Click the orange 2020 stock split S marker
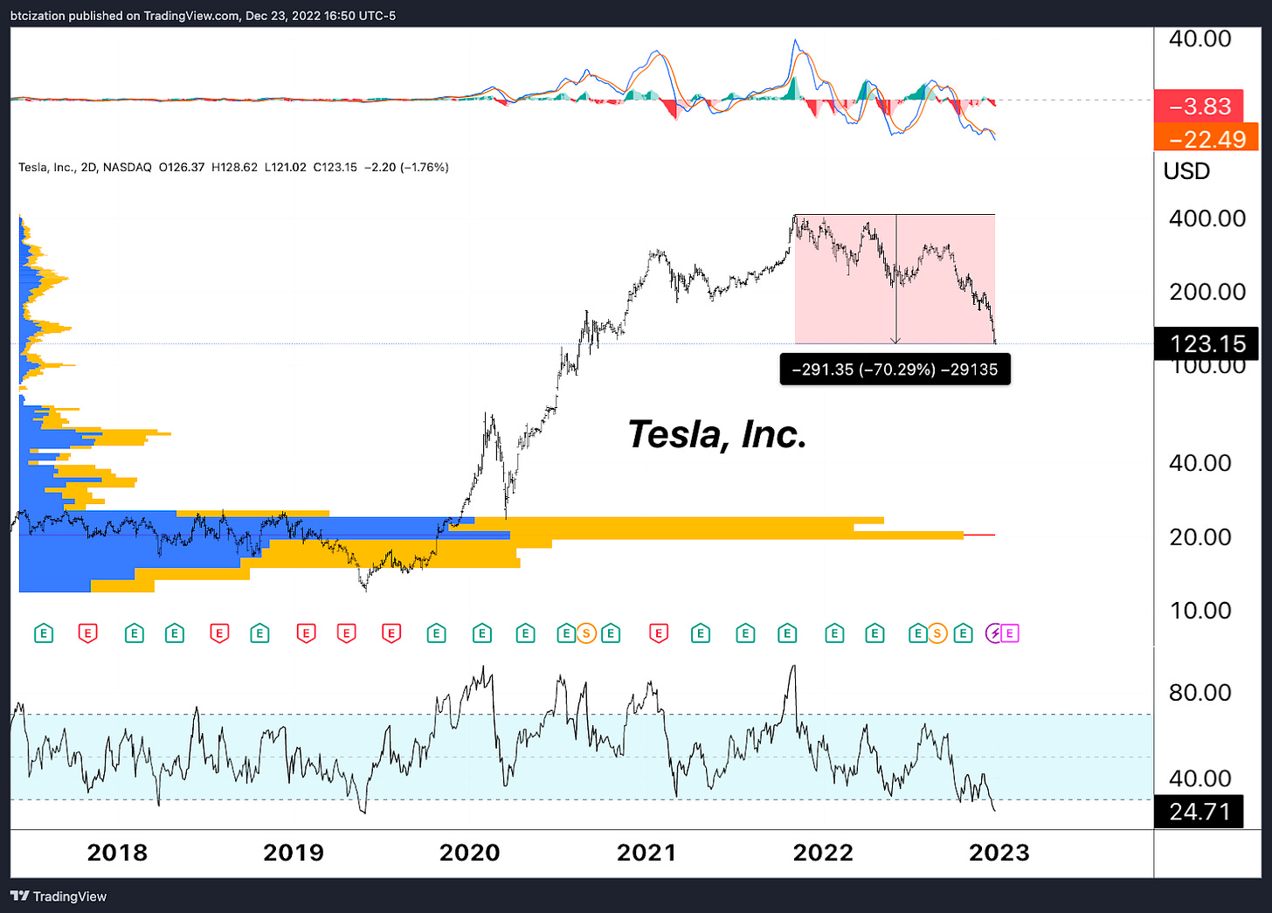The image size is (1272, 913). pyautogui.click(x=586, y=633)
